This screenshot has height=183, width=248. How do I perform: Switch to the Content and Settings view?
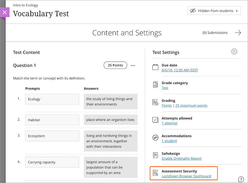127,33
